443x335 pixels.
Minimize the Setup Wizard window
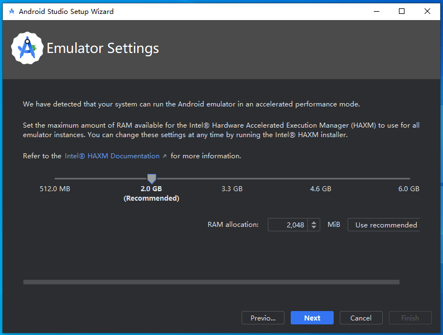pos(376,11)
